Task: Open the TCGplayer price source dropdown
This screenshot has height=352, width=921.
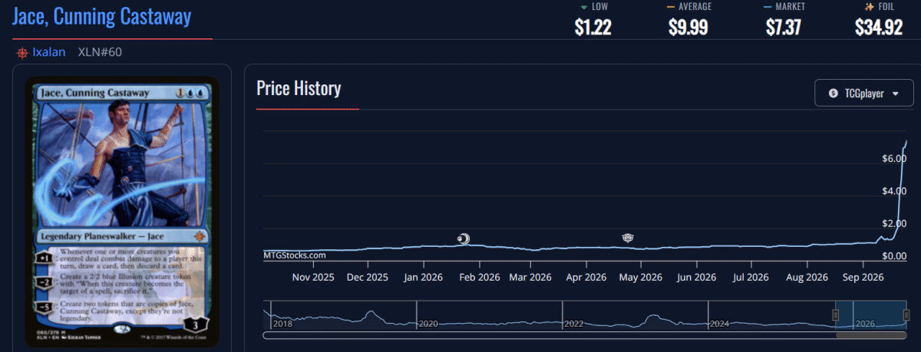Action: click(x=862, y=94)
